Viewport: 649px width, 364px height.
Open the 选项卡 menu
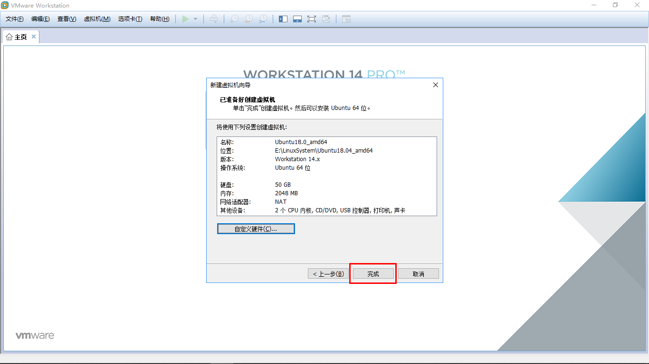(130, 19)
